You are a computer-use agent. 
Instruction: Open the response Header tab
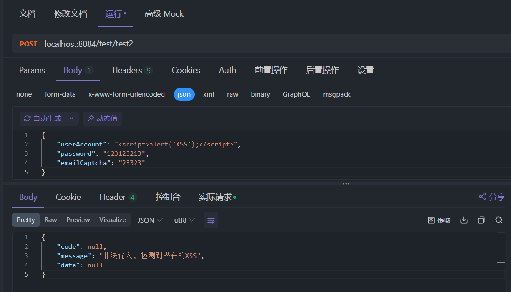coord(118,197)
